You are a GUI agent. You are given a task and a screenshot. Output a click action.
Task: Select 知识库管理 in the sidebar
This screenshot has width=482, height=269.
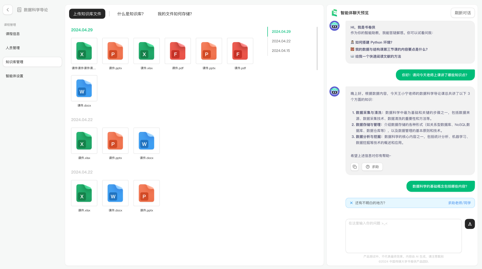click(32, 62)
